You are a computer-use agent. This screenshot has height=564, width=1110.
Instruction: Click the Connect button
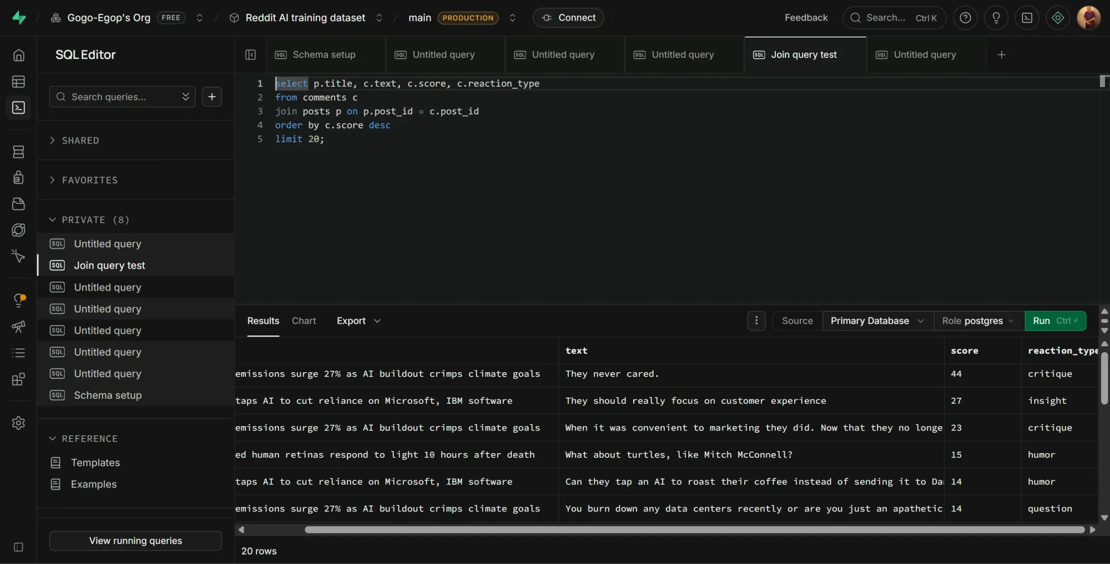(x=568, y=18)
